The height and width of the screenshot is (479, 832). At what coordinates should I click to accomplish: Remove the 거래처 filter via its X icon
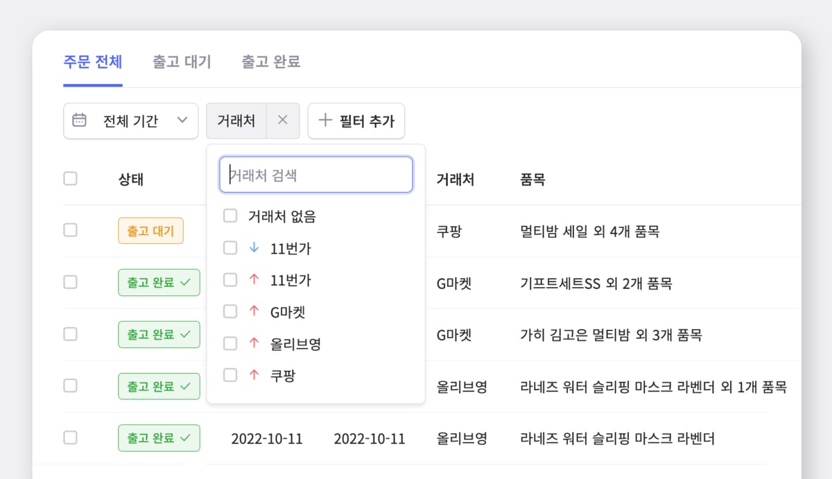point(283,120)
